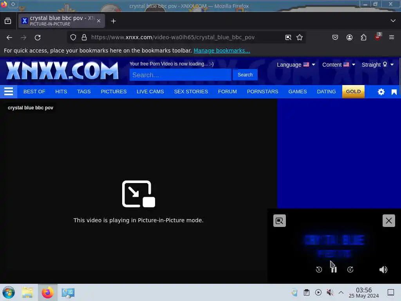This screenshot has height=301, width=401.
Task: Toggle the muted volume tray icon
Action: point(330,292)
